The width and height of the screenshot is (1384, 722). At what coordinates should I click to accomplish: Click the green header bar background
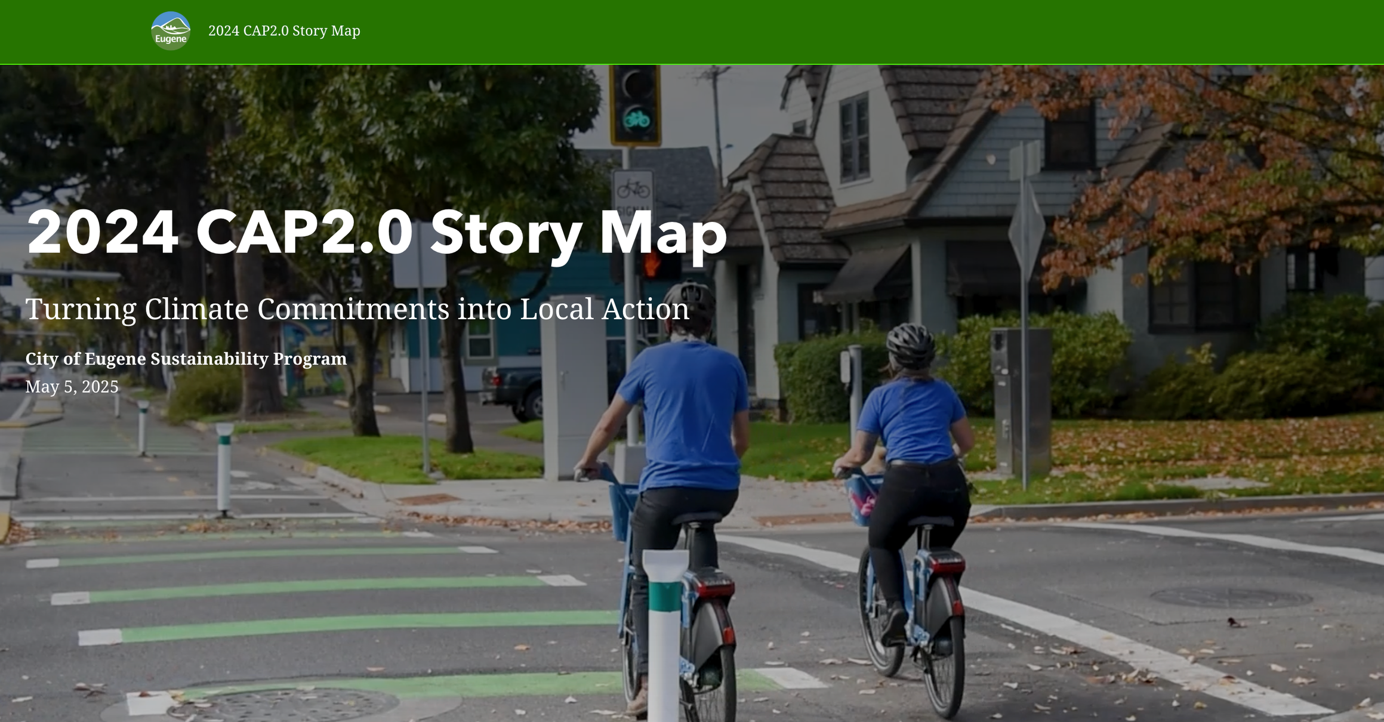click(836, 31)
